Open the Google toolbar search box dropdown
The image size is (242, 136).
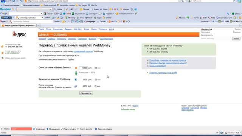pyautogui.click(x=42, y=14)
